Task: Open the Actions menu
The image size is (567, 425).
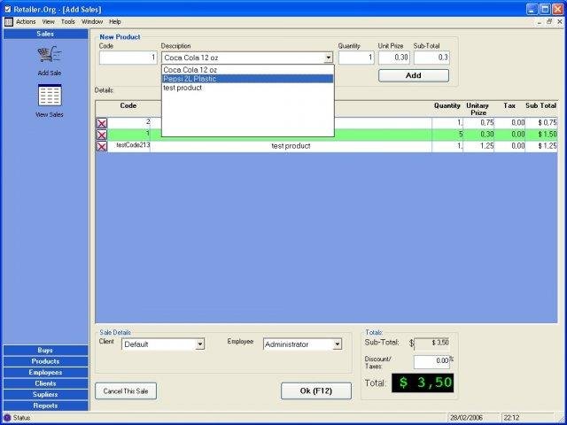Action: point(26,21)
